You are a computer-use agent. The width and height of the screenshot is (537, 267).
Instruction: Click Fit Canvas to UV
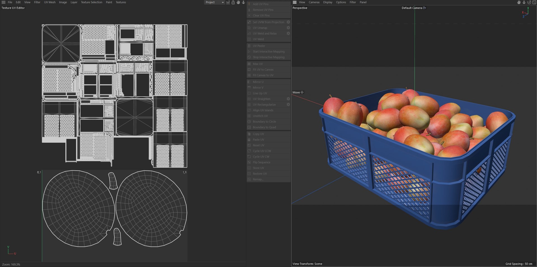point(268,75)
